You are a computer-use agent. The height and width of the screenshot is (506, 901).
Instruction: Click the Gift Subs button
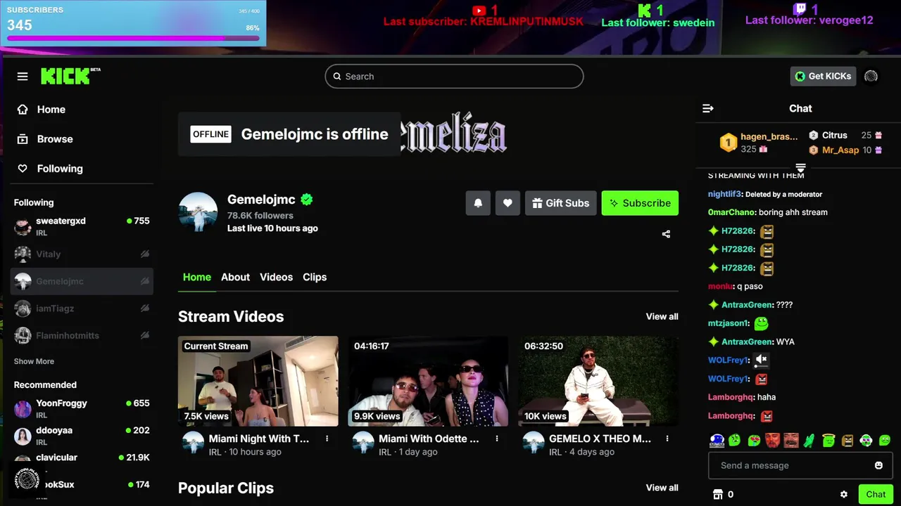pos(561,203)
